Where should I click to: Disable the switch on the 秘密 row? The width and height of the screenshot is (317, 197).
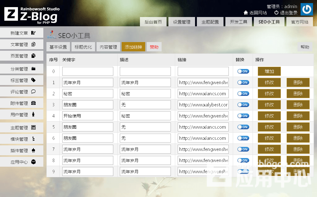(243, 93)
